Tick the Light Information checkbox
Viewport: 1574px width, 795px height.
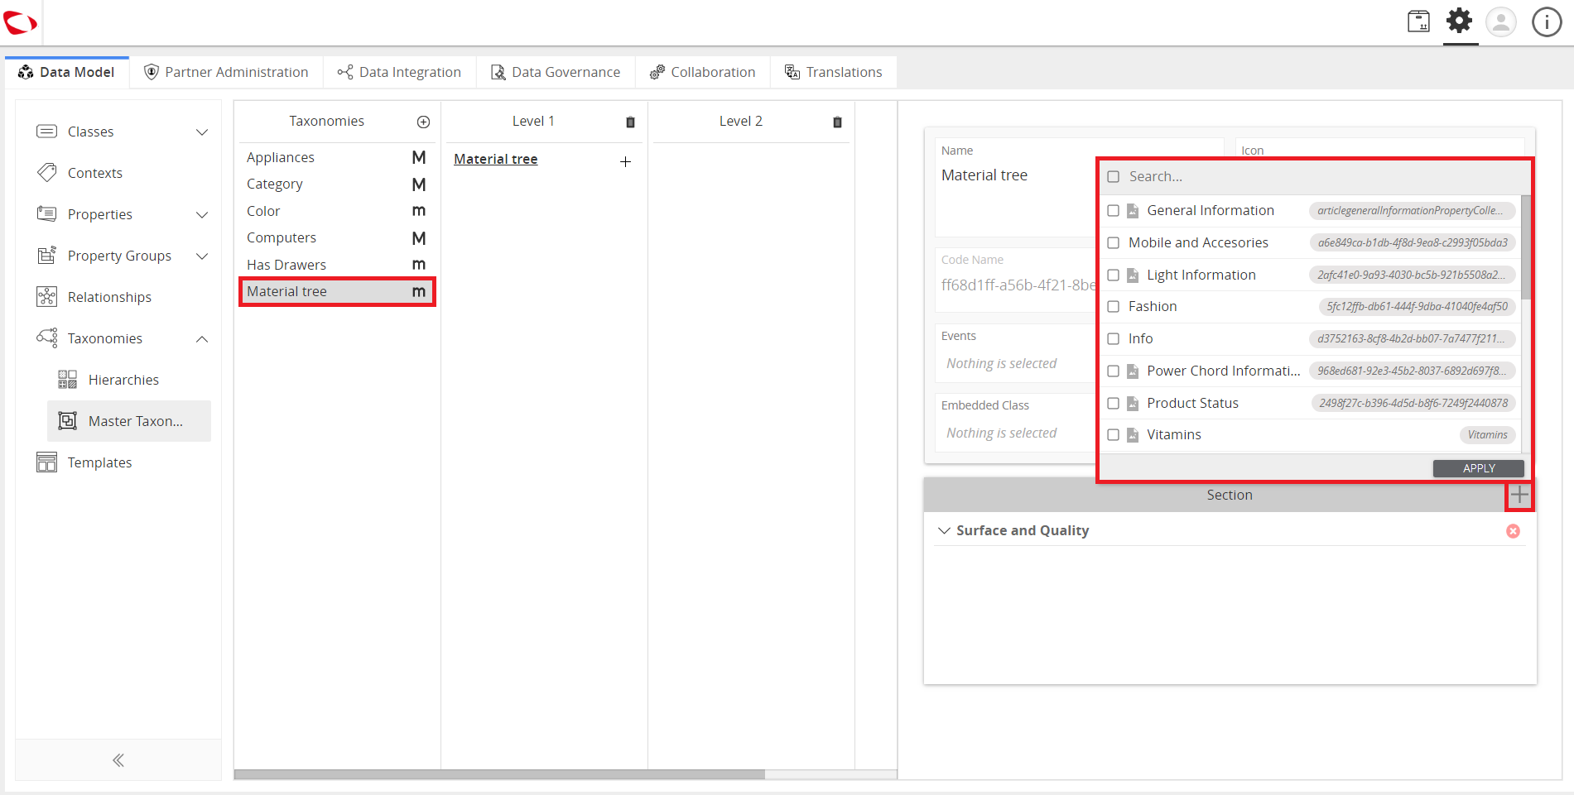(1113, 275)
